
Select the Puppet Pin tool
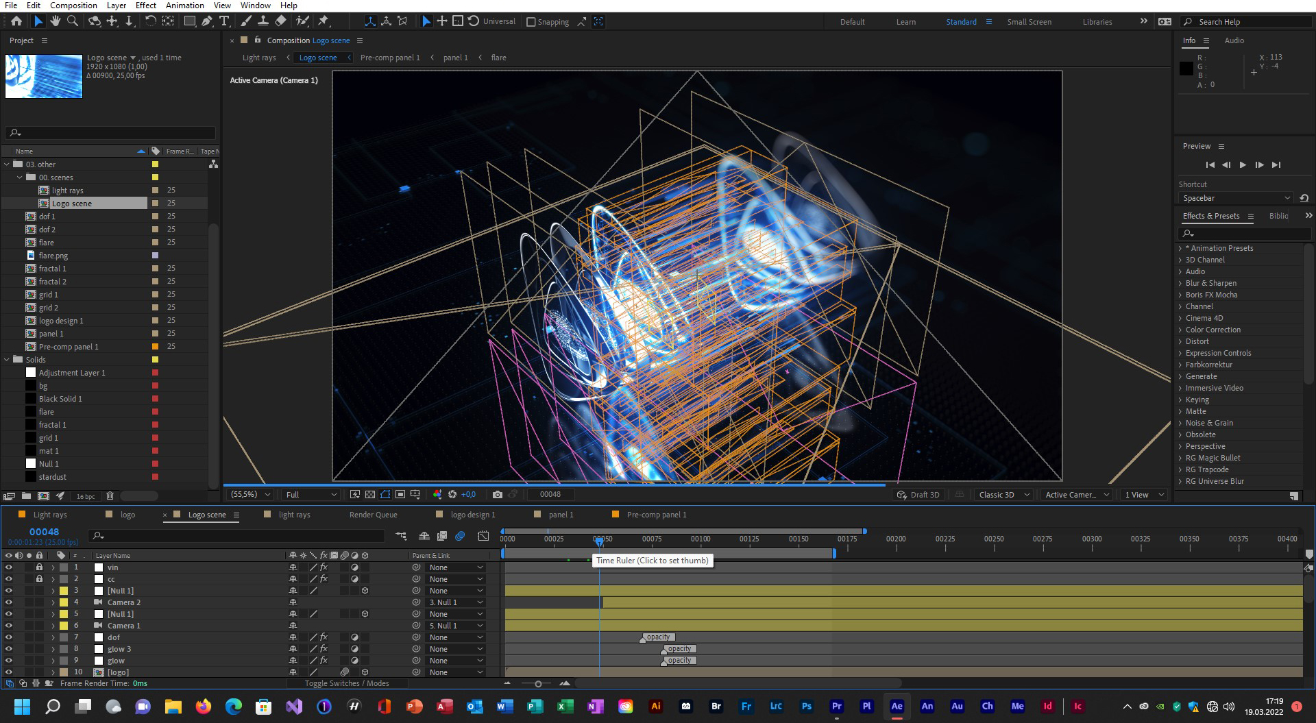pyautogui.click(x=324, y=21)
